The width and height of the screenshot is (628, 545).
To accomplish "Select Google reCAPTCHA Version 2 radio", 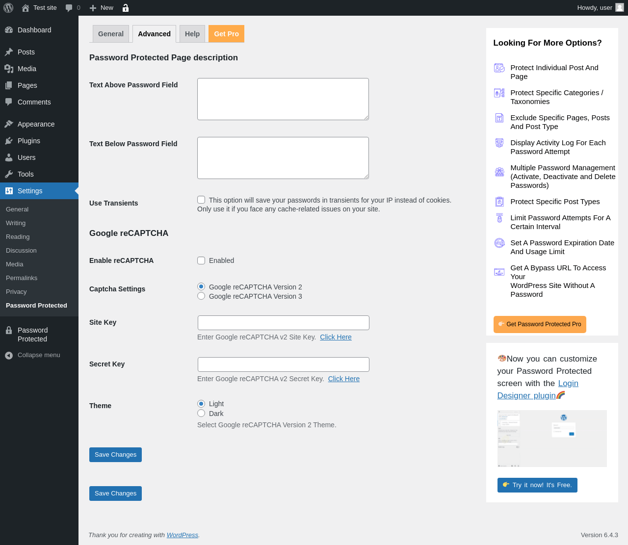I will tap(201, 286).
